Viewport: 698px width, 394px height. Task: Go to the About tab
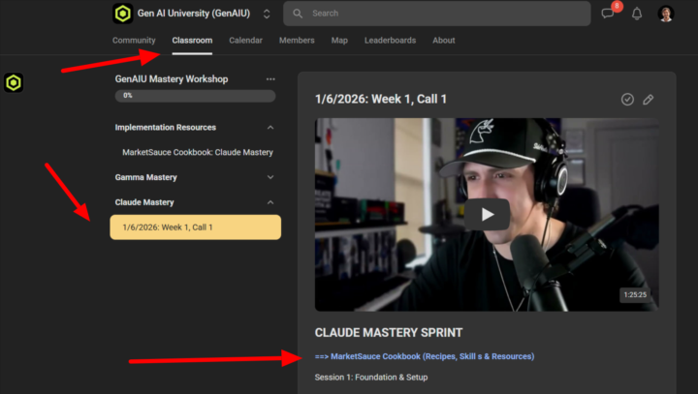(444, 41)
